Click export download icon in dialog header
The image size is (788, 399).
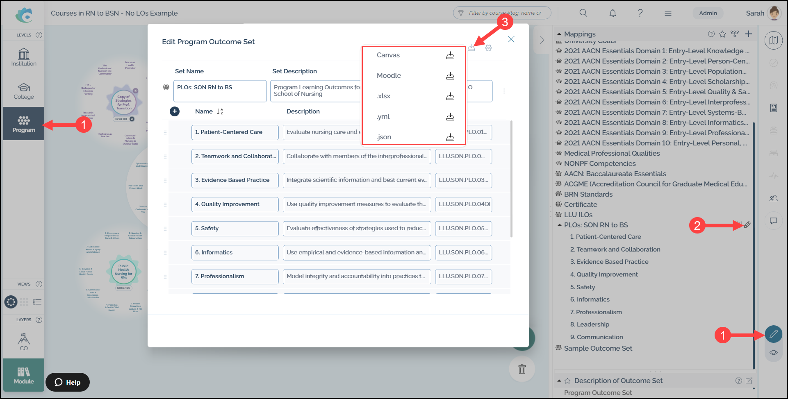pyautogui.click(x=471, y=48)
